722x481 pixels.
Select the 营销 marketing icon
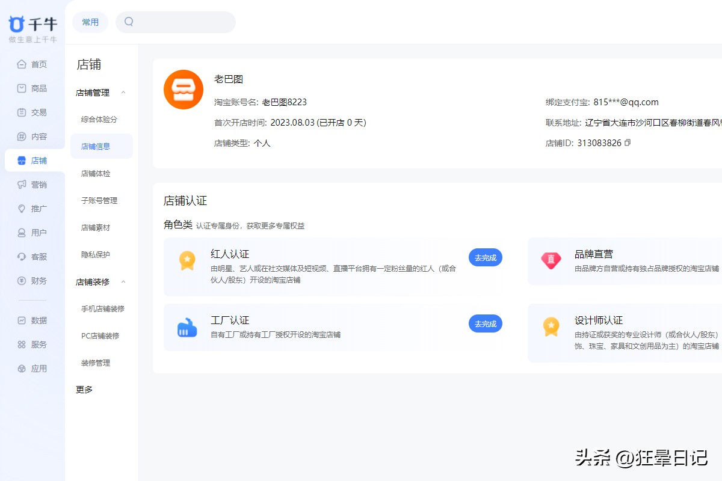point(23,185)
